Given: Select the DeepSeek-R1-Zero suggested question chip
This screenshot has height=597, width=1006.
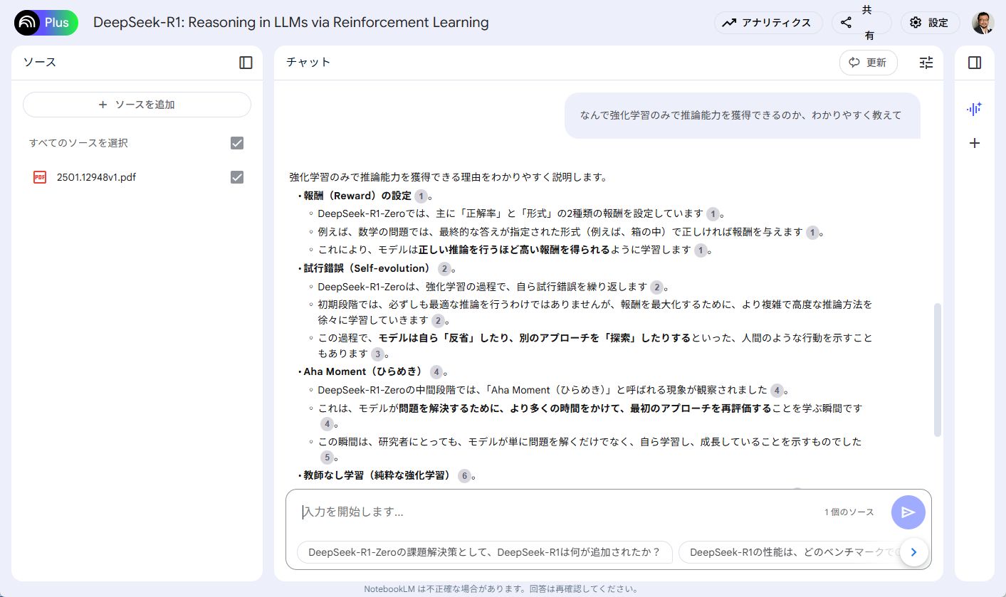Looking at the screenshot, I should 486,551.
